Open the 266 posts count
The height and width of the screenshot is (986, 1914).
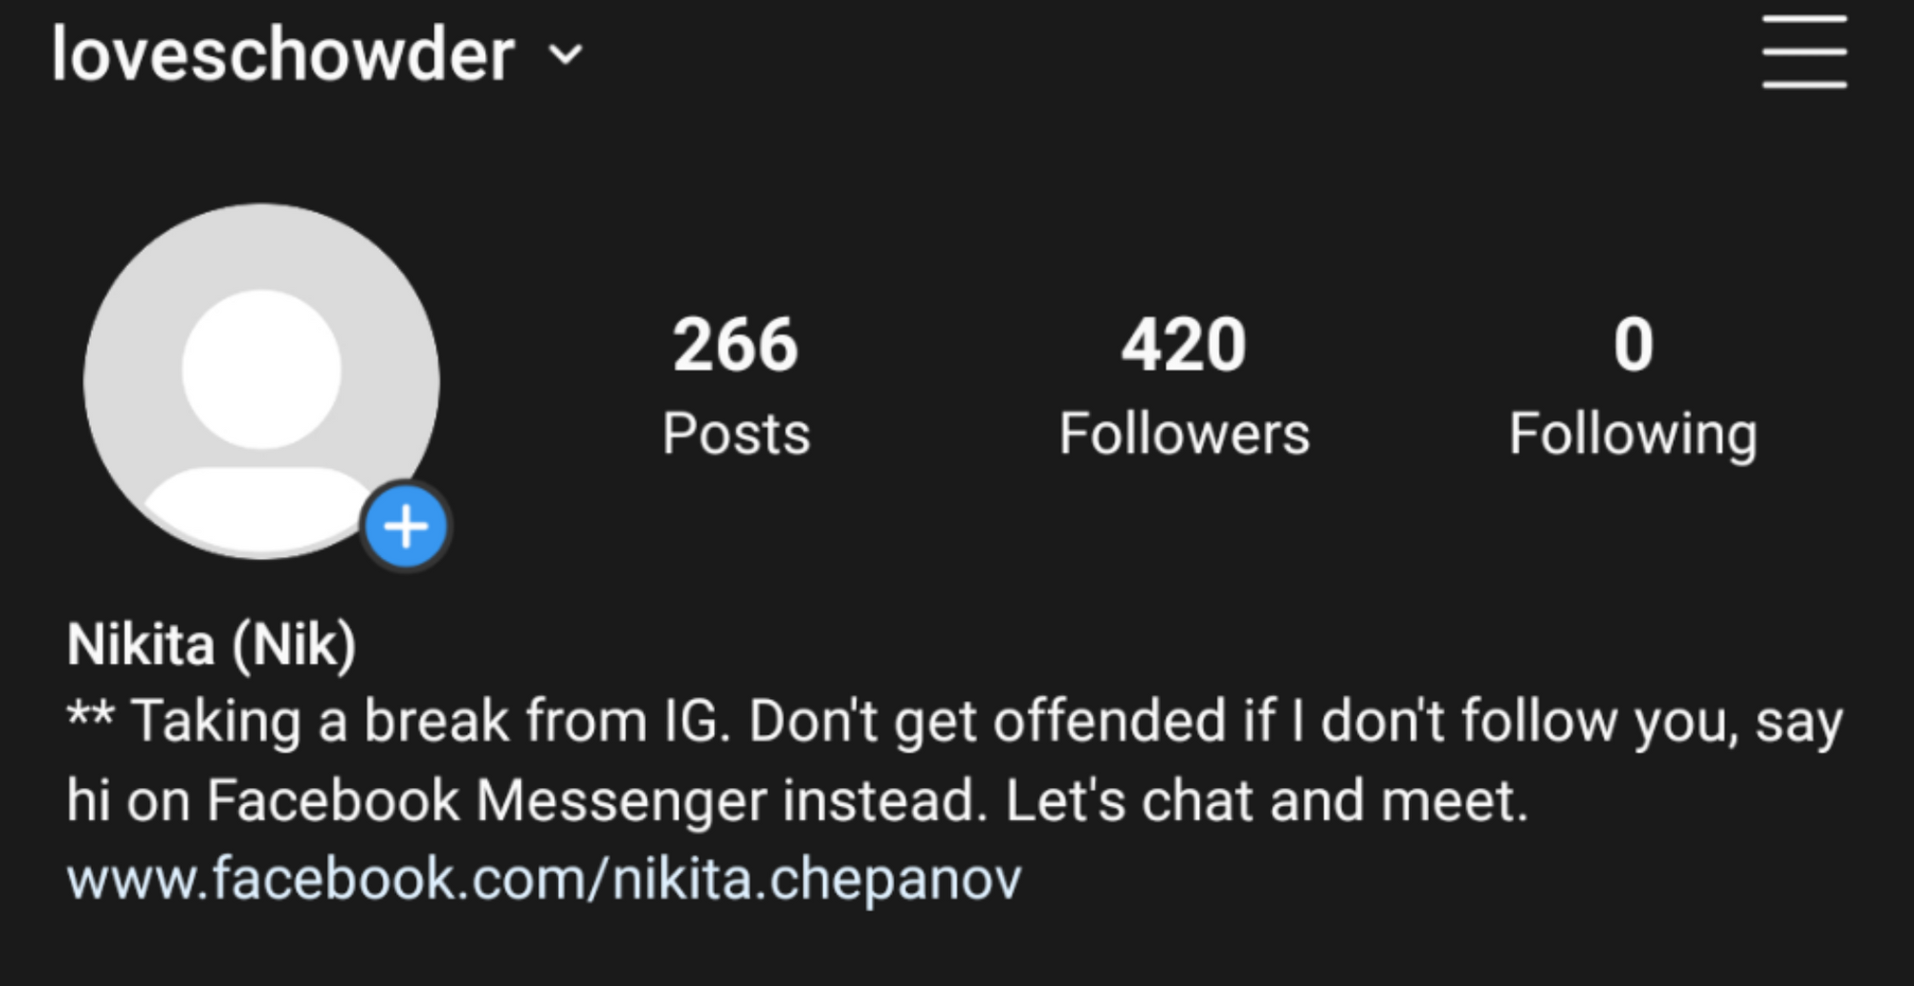[735, 345]
